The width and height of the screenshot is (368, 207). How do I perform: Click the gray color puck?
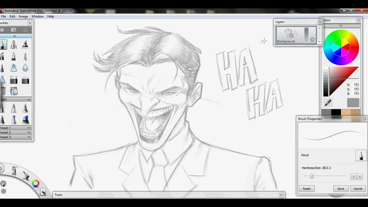(3, 191)
